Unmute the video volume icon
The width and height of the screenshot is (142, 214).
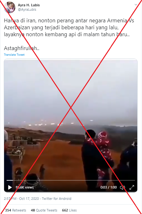click(x=122, y=187)
